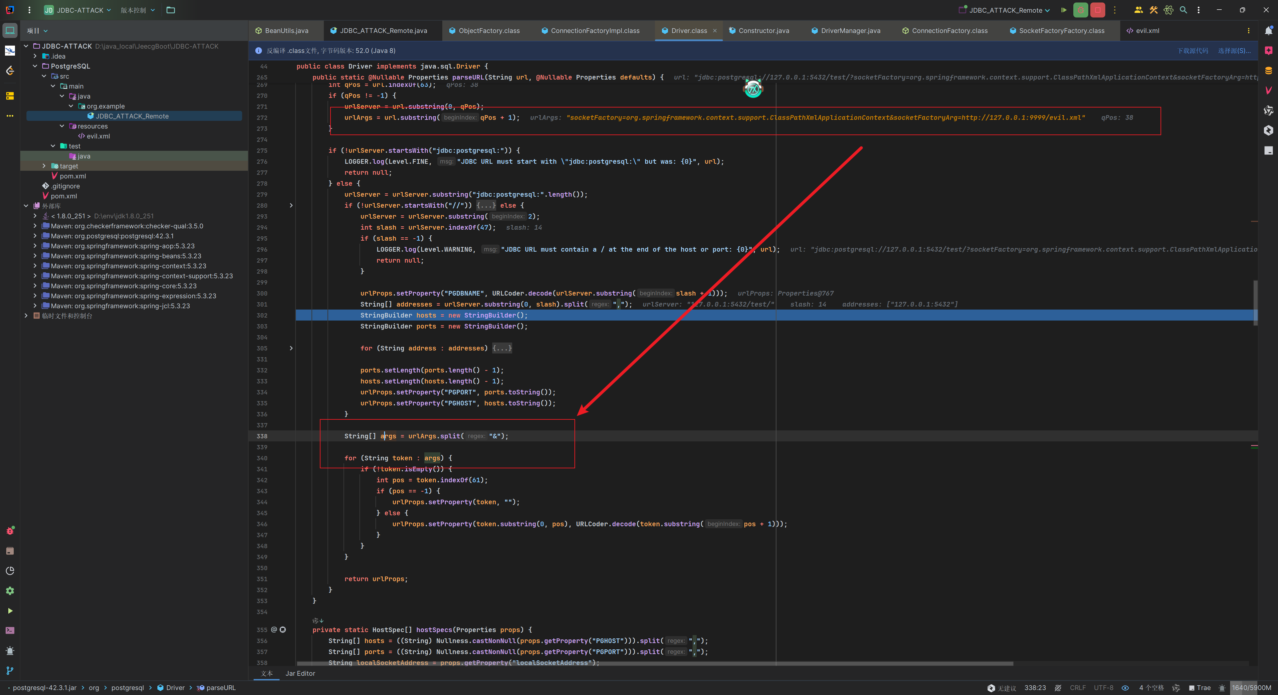Toggle the eye reader mode in status bar
The height and width of the screenshot is (695, 1278).
pos(1125,688)
